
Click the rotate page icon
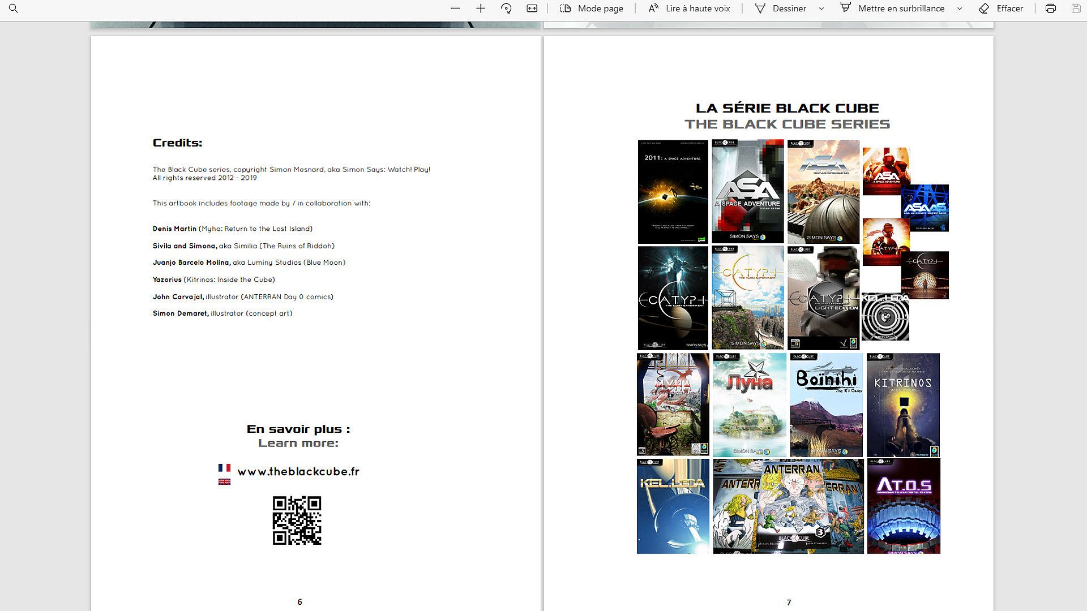[506, 8]
